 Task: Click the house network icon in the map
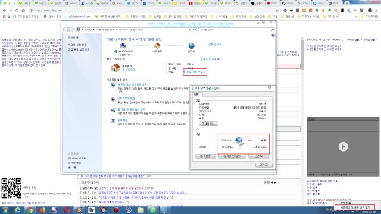click(x=157, y=46)
